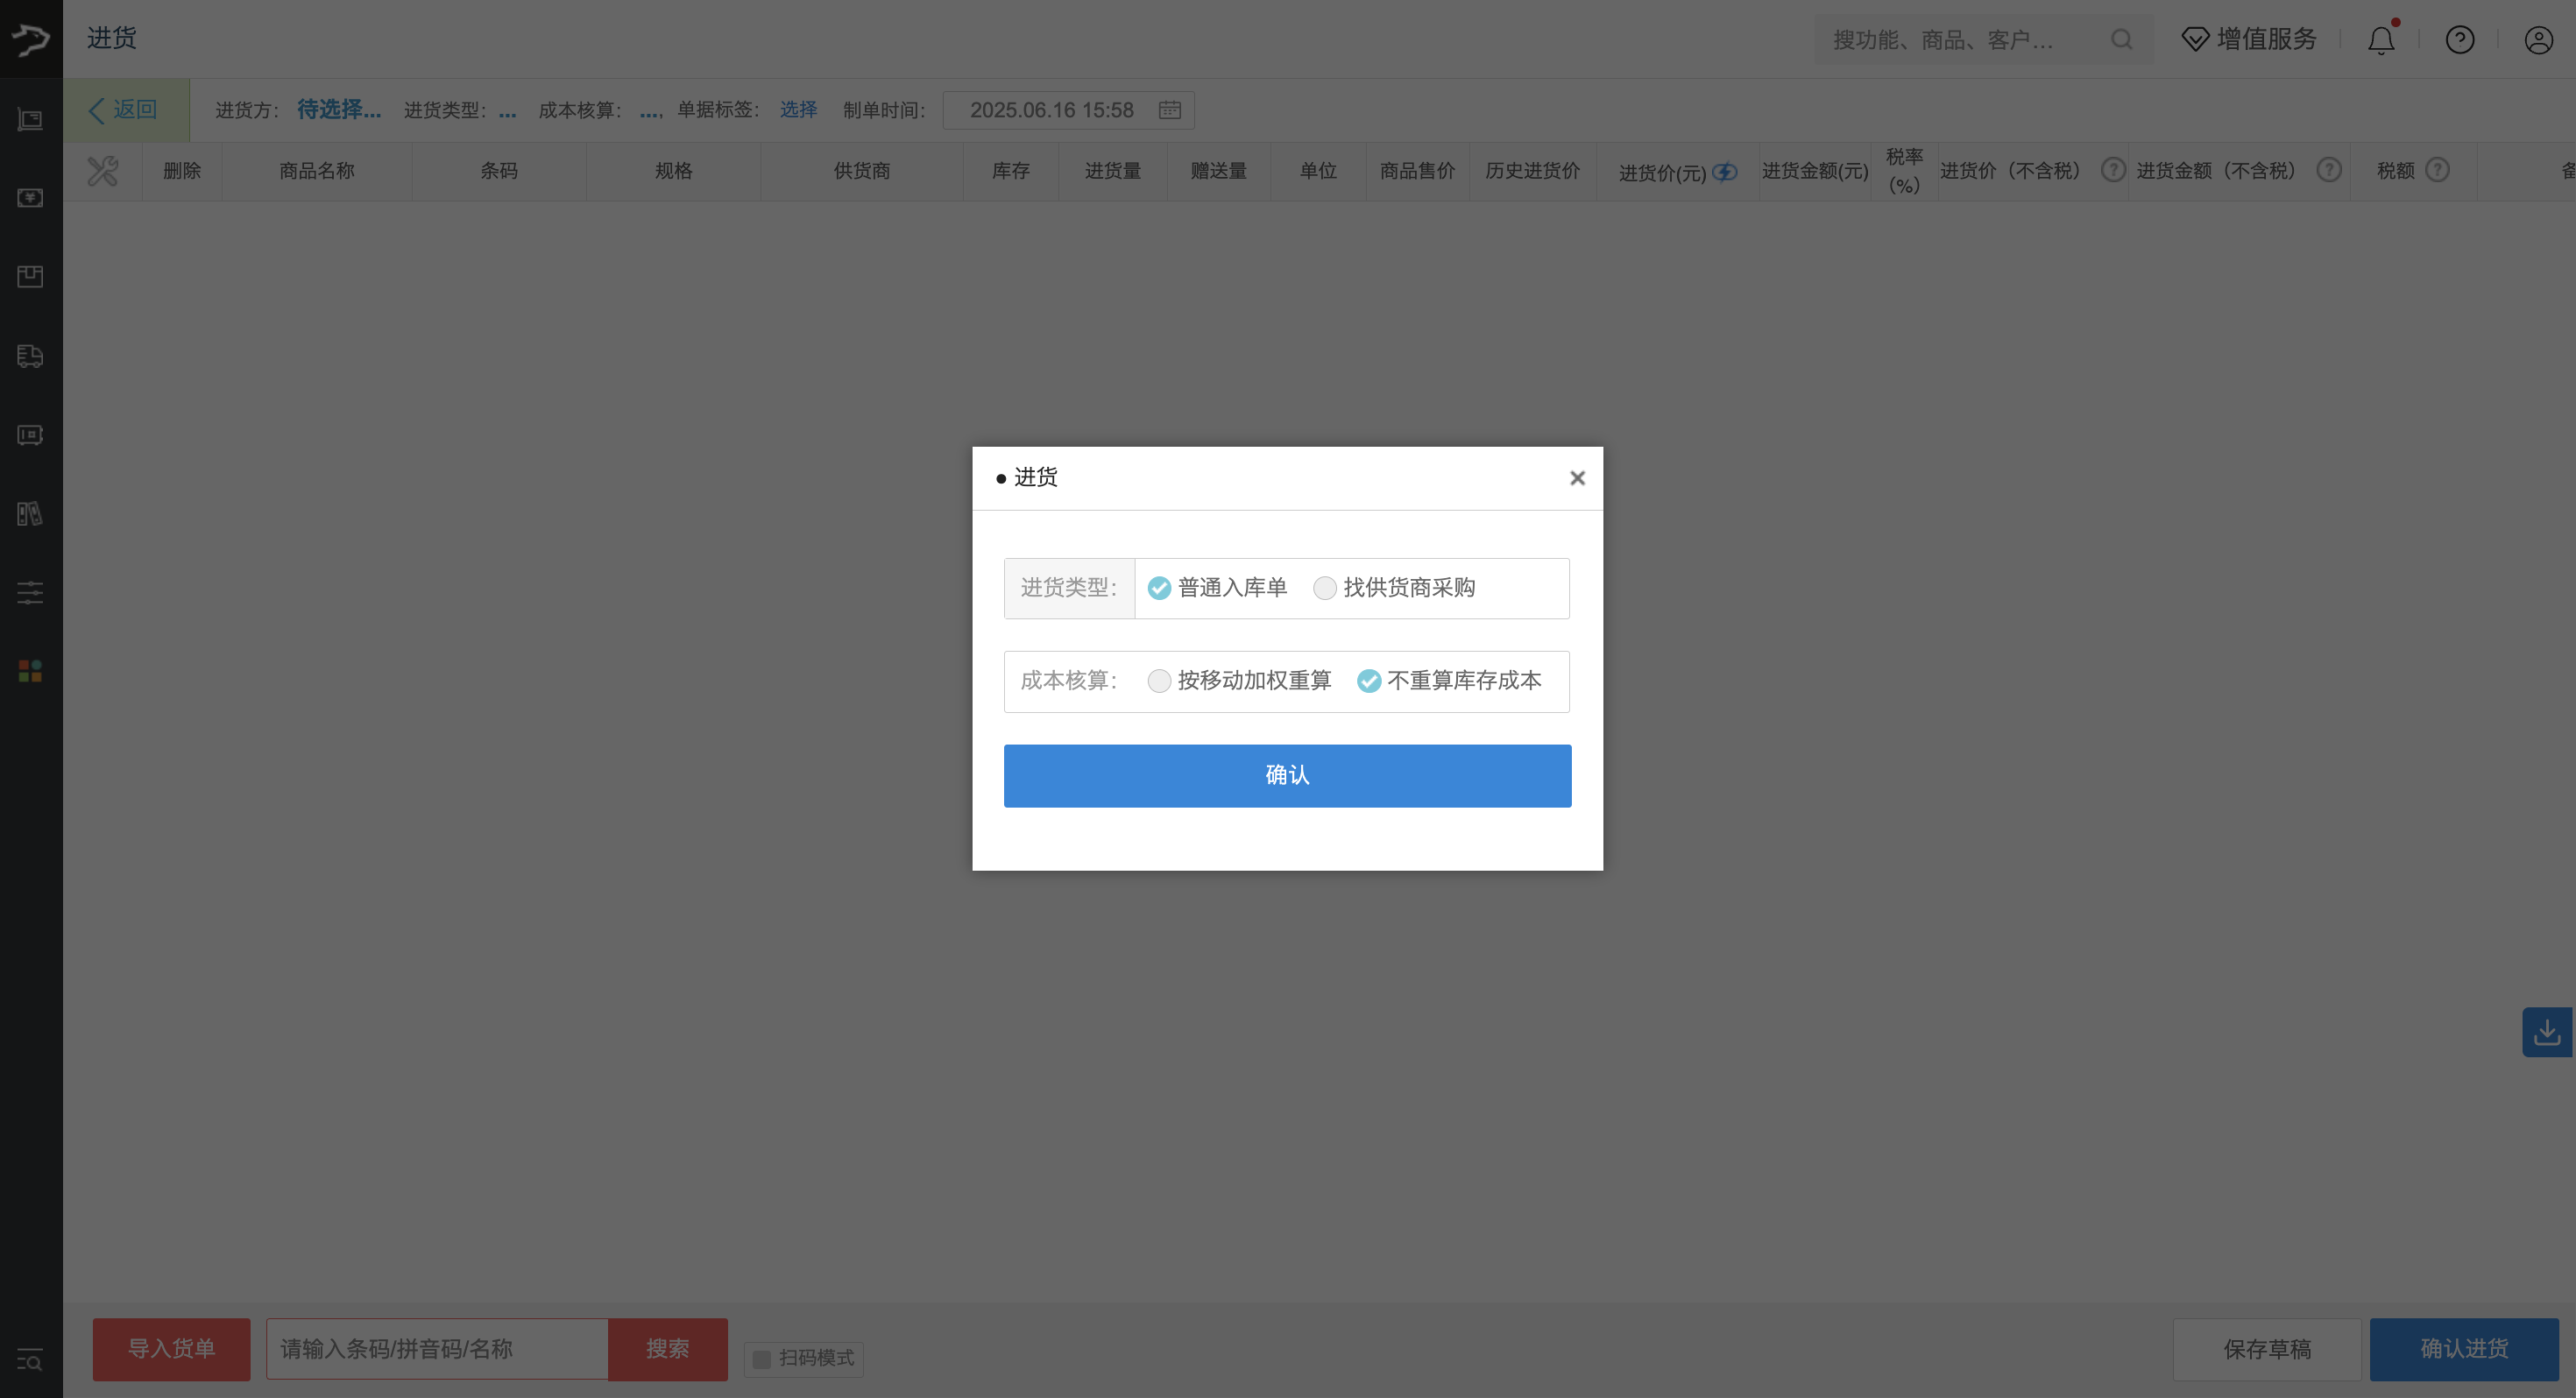Open the inventory box sidebar icon
The height and width of the screenshot is (1398, 2576).
30,277
